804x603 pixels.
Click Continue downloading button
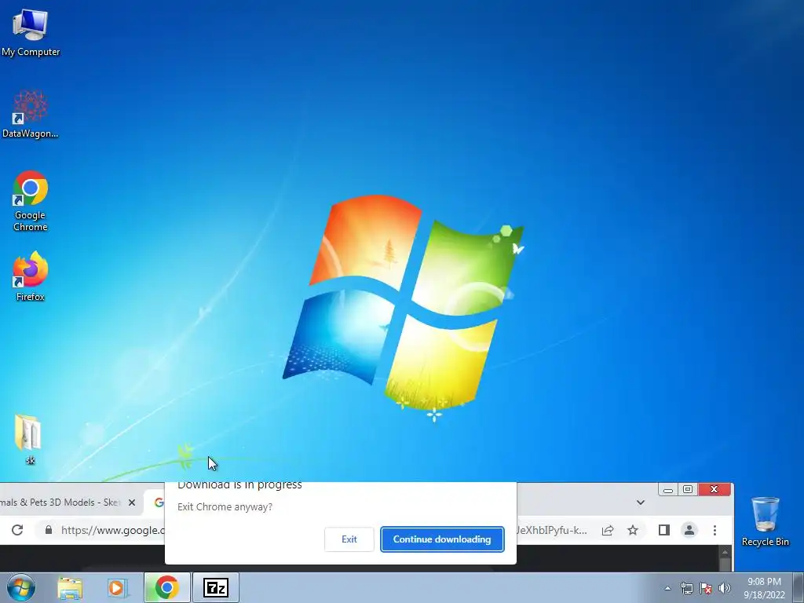click(442, 539)
